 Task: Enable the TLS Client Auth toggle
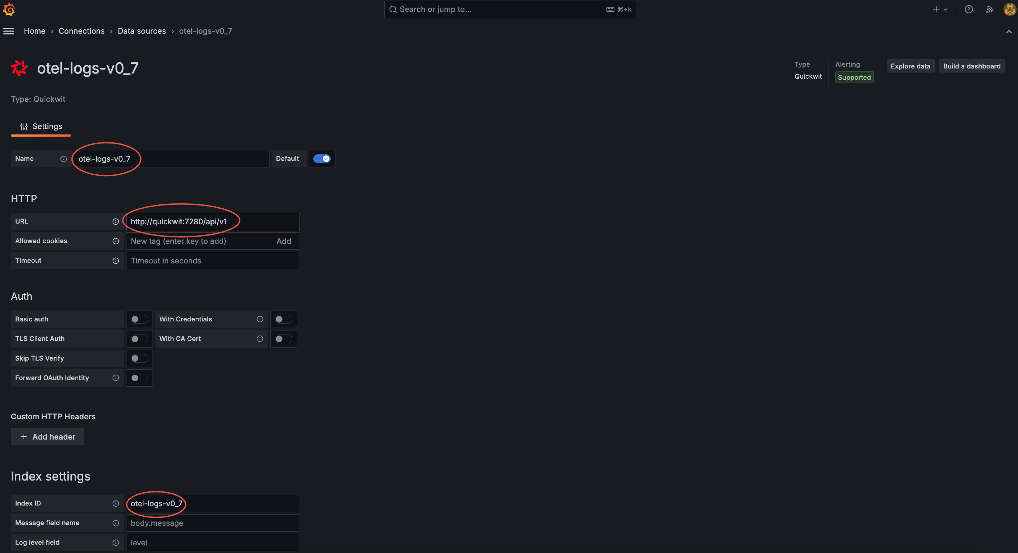[x=139, y=339]
